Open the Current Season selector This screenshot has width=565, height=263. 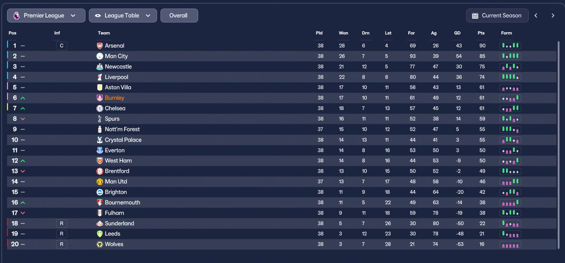tap(497, 15)
